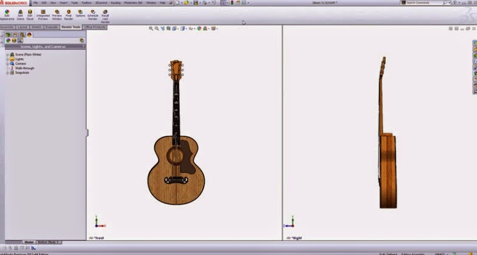Click the Section View icon
Image resolution: width=477 pixels, height=255 pixels.
pos(168,28)
